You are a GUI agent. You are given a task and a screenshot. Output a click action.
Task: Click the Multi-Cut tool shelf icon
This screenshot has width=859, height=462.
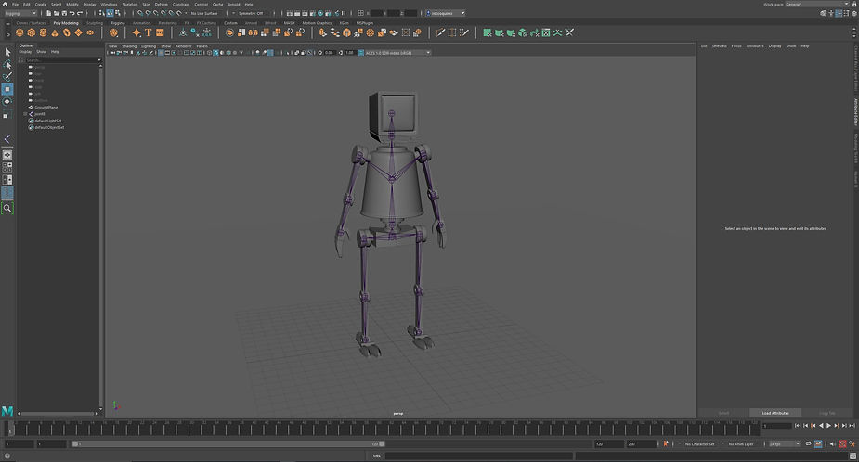tap(440, 32)
